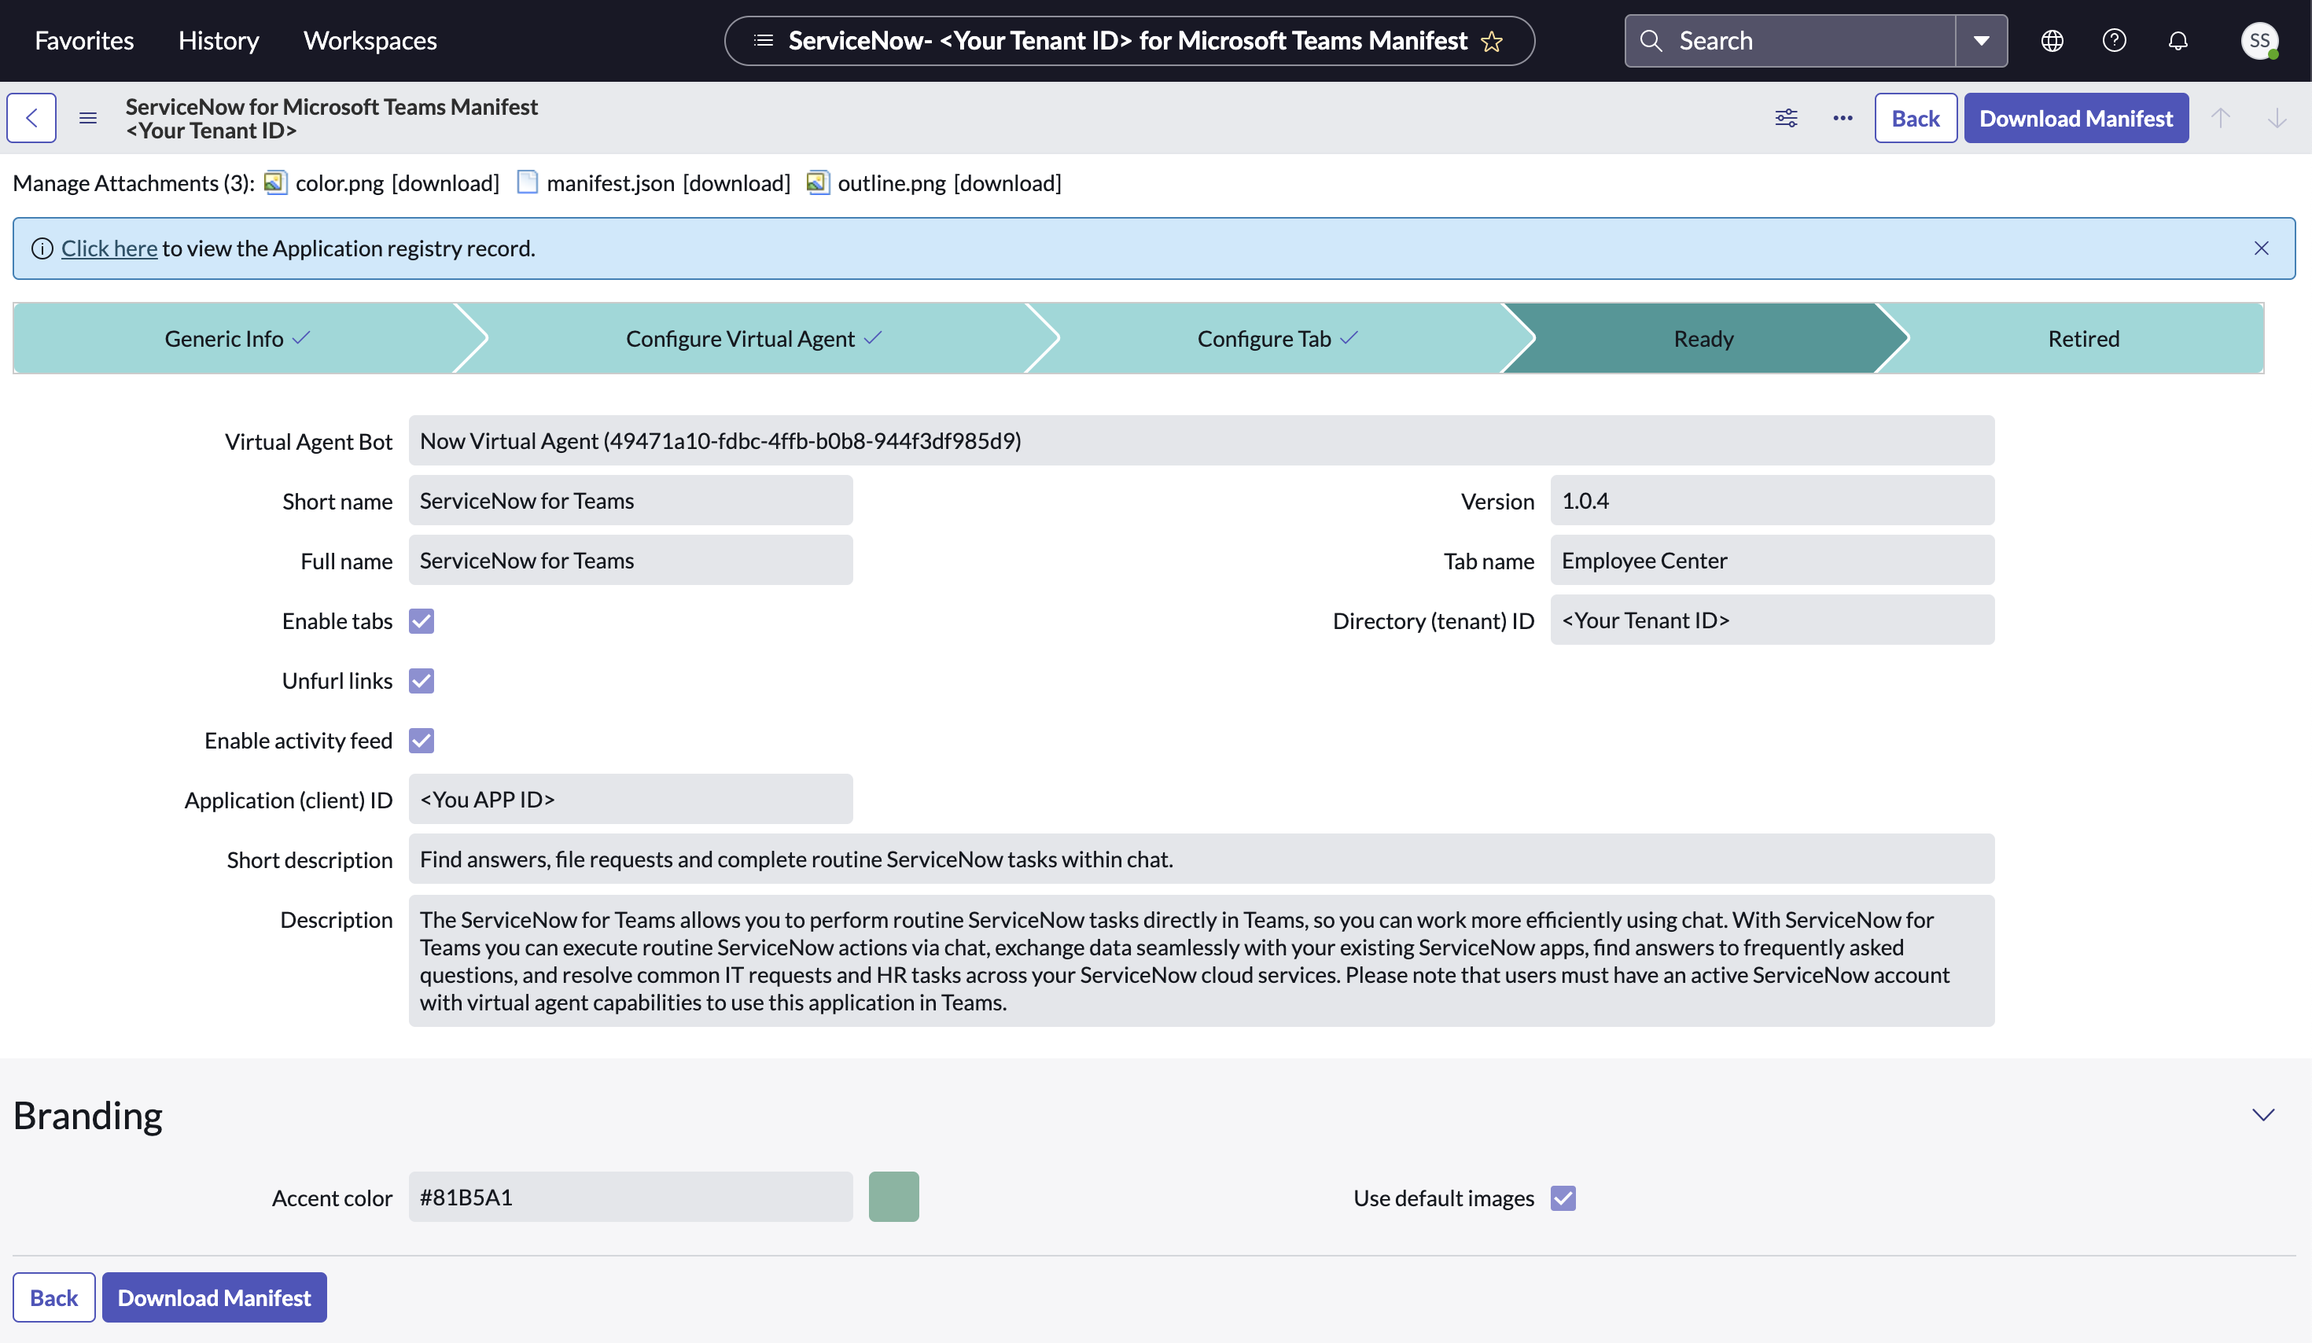Open the SS user avatar menu

2259,40
